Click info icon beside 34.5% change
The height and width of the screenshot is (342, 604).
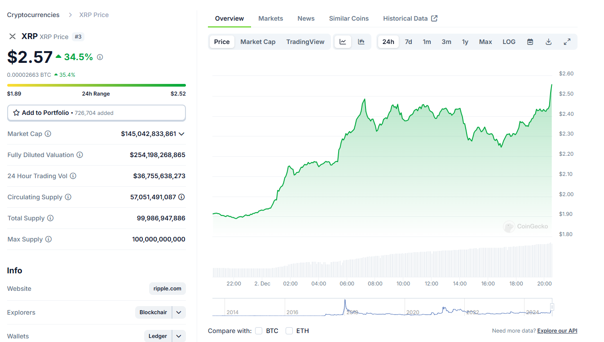[100, 57]
